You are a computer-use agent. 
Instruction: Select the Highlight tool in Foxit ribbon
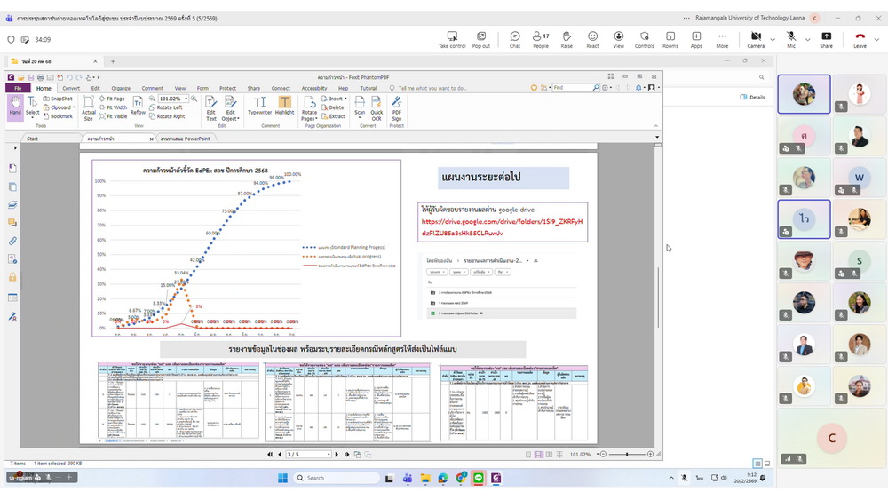284,106
